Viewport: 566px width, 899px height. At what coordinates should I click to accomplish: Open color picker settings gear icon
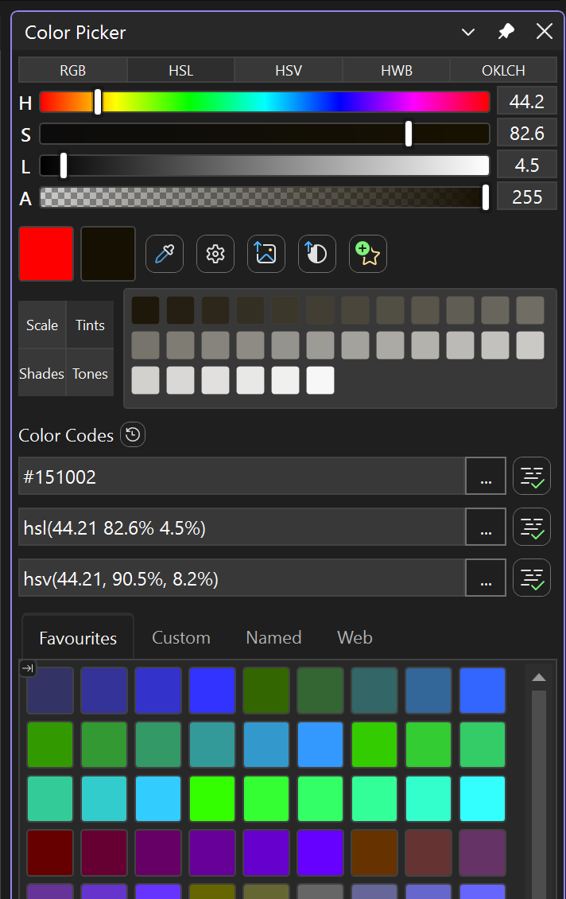215,254
